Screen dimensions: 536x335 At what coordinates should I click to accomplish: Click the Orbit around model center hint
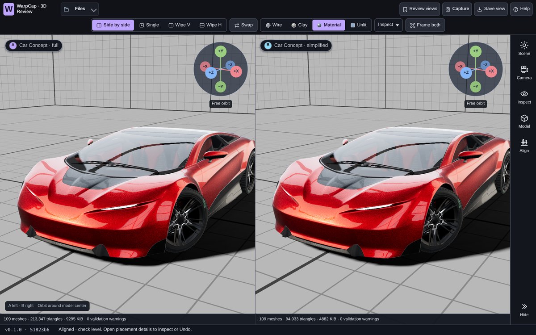click(x=63, y=306)
